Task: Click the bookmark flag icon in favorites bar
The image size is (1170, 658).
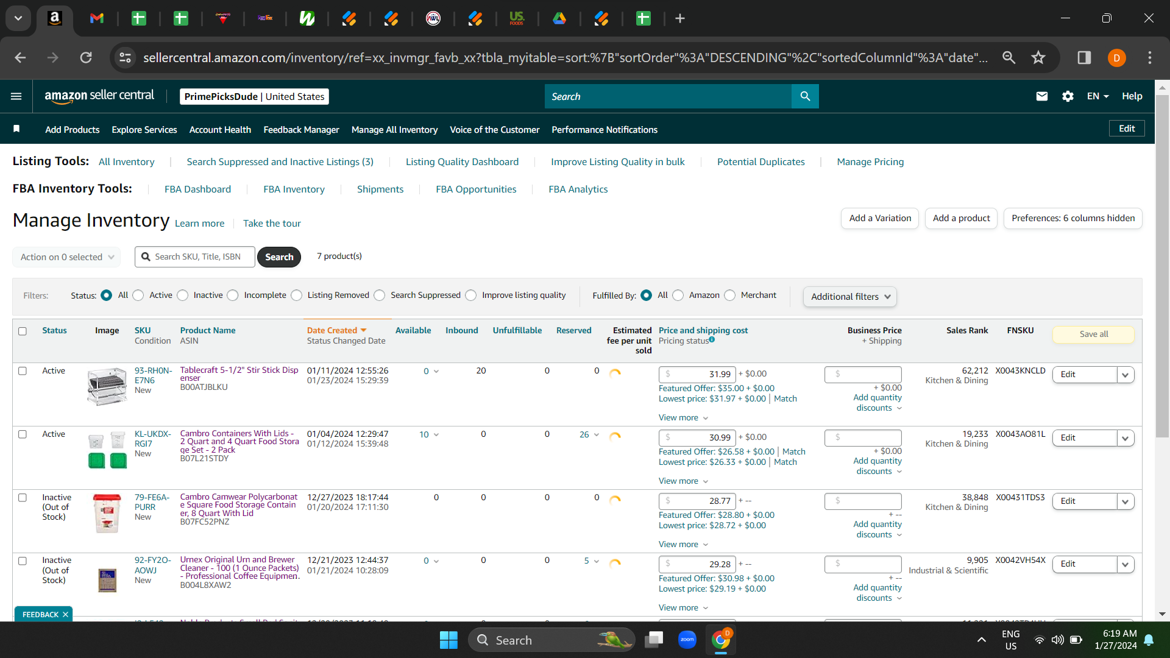Action: (16, 129)
